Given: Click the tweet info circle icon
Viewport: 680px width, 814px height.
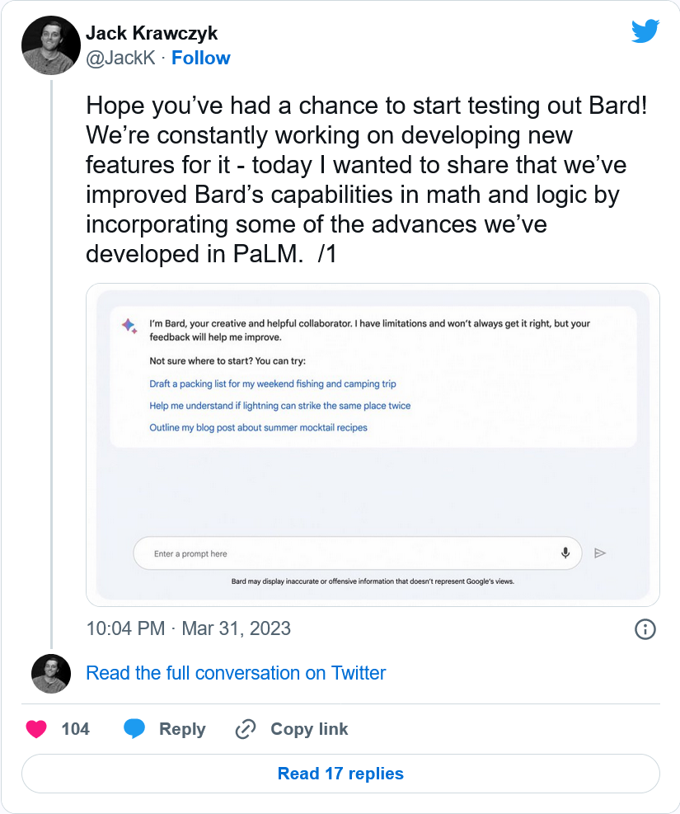Looking at the screenshot, I should click(x=645, y=629).
